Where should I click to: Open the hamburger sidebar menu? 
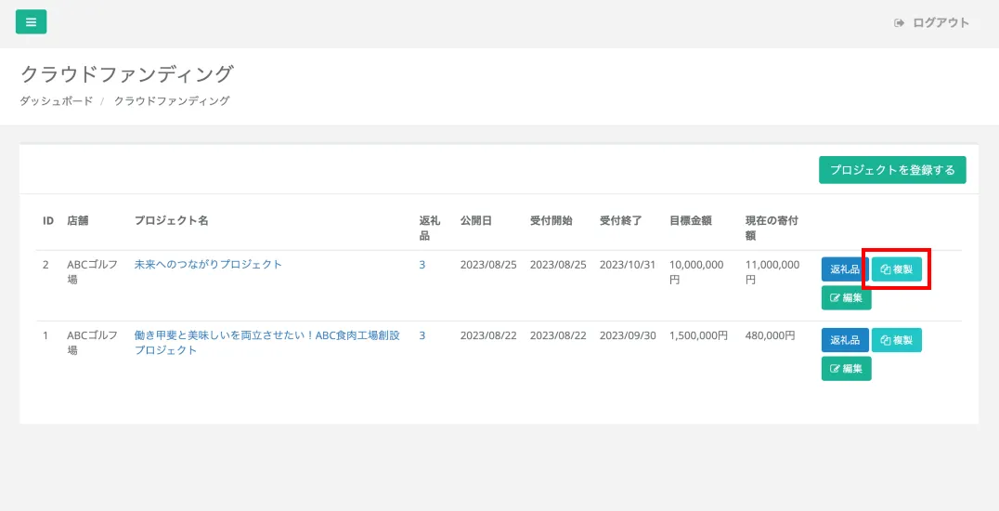coord(31,22)
